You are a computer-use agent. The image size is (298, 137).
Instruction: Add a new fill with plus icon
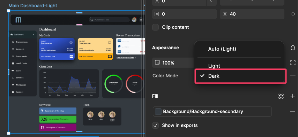[x=293, y=96]
